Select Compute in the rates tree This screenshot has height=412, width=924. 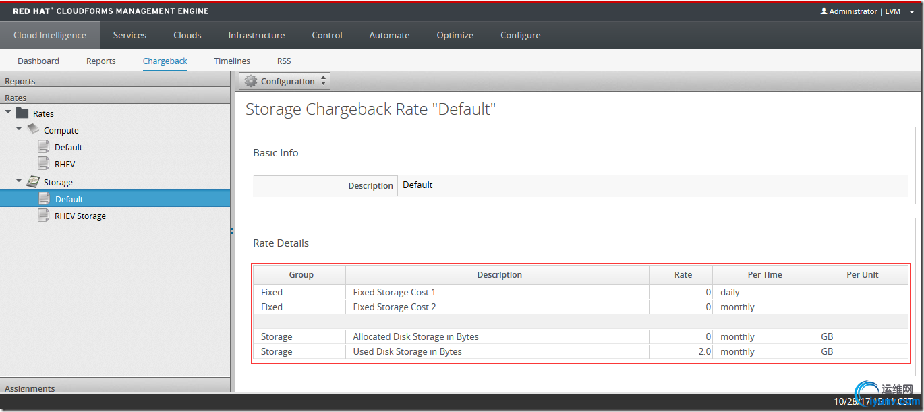coord(61,130)
